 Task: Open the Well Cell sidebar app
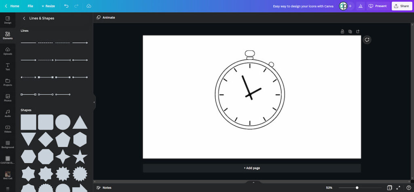coord(8,176)
